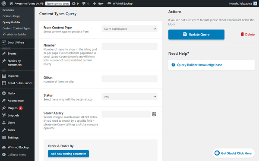Click the "Order & Order By" heading
The height and width of the screenshot is (161, 259).
click(x=60, y=146)
